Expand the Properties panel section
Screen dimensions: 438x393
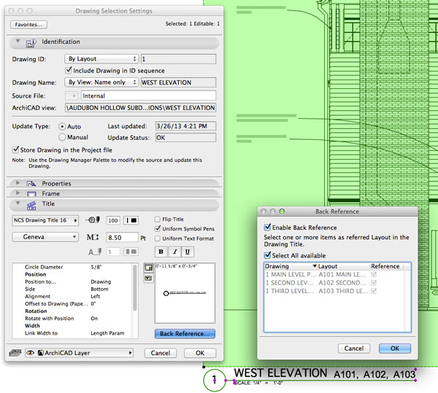[17, 183]
